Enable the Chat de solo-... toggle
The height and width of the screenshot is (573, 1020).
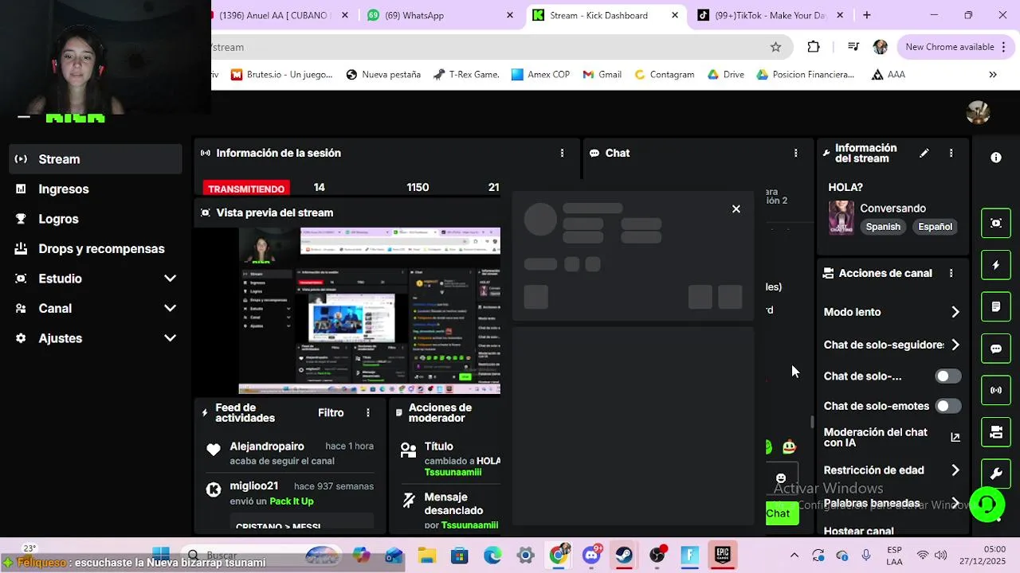[x=947, y=376]
